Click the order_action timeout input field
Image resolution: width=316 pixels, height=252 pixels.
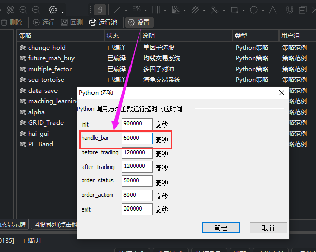pos(137,195)
